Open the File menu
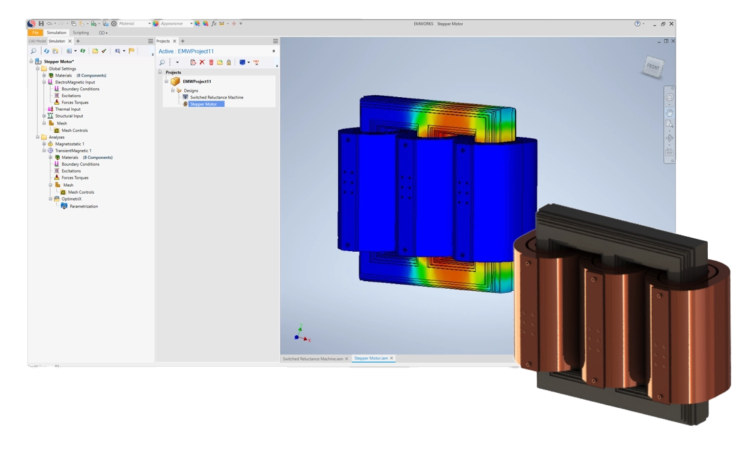Viewport: 751px width, 451px height. coord(35,33)
